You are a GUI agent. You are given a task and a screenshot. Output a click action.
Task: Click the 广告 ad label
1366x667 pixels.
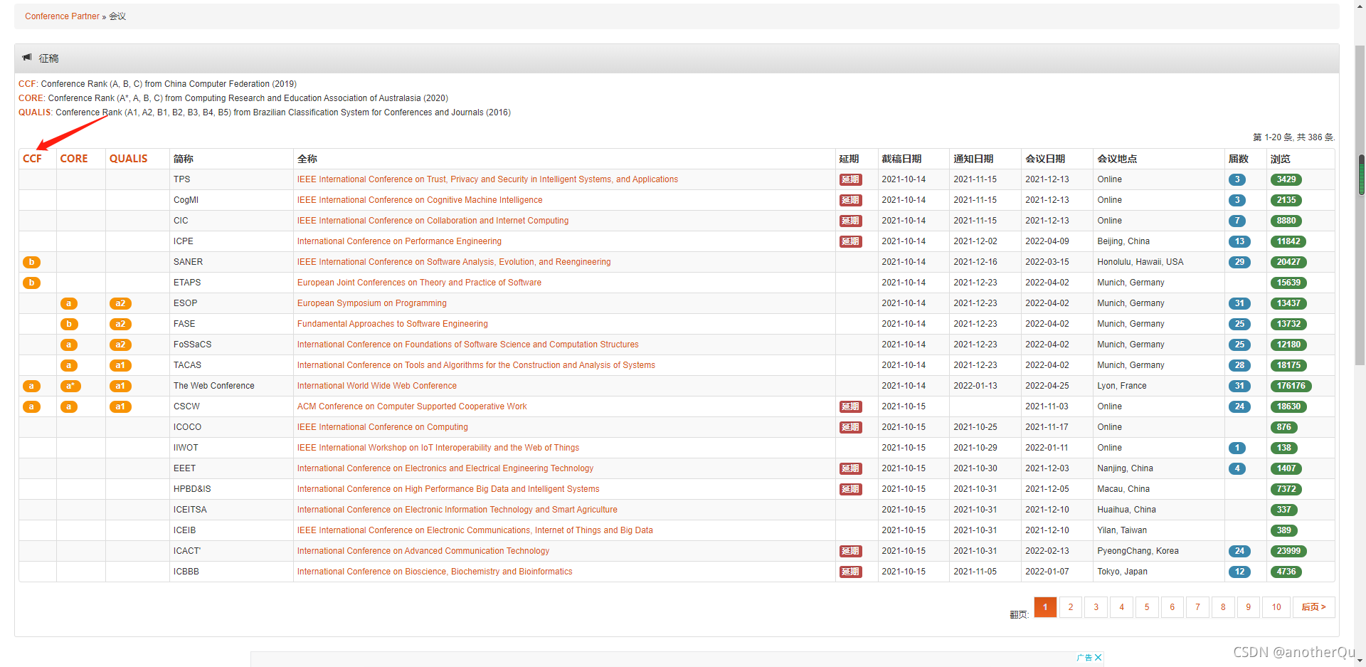pos(1084,658)
